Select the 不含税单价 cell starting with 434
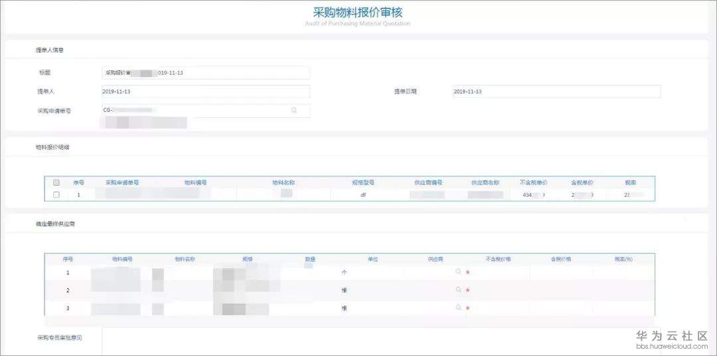717x356 pixels. click(x=534, y=194)
